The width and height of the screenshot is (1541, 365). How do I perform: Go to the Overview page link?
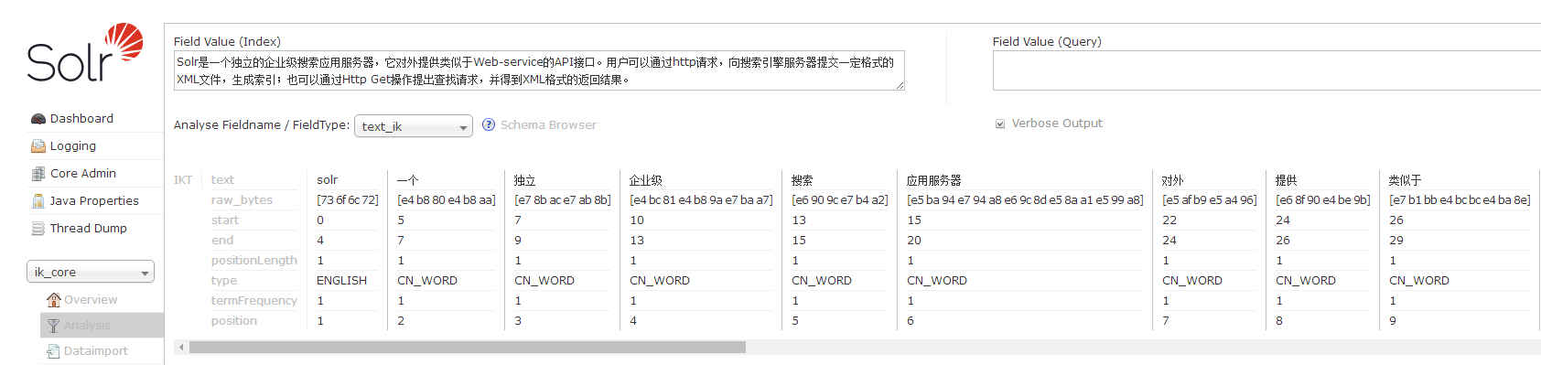point(91,300)
